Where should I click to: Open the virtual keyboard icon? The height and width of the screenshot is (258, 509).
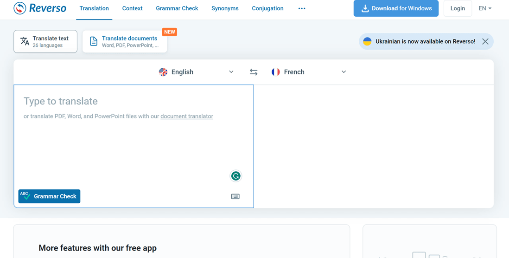[235, 196]
